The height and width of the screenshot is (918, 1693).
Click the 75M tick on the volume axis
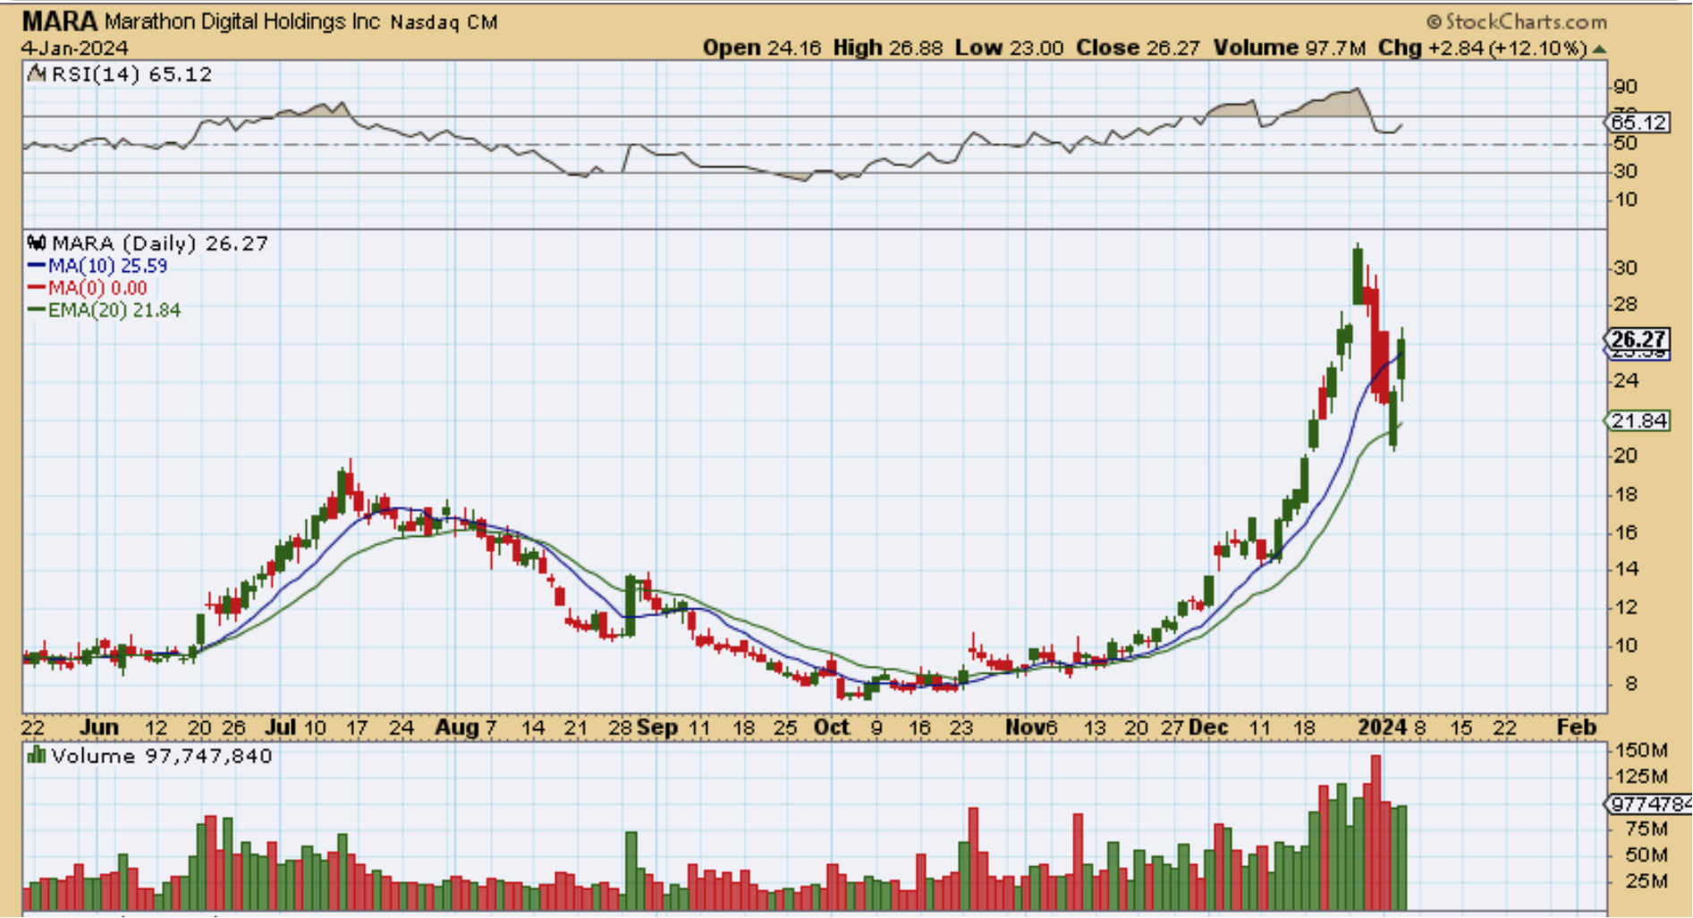1646,829
